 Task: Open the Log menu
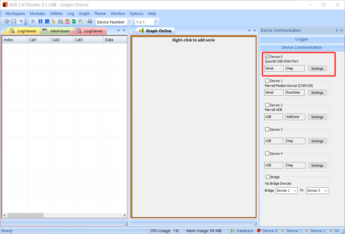click(x=71, y=13)
